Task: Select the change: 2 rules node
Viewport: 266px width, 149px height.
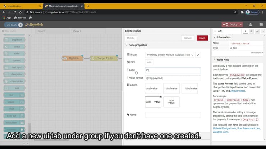Action: coord(104,58)
